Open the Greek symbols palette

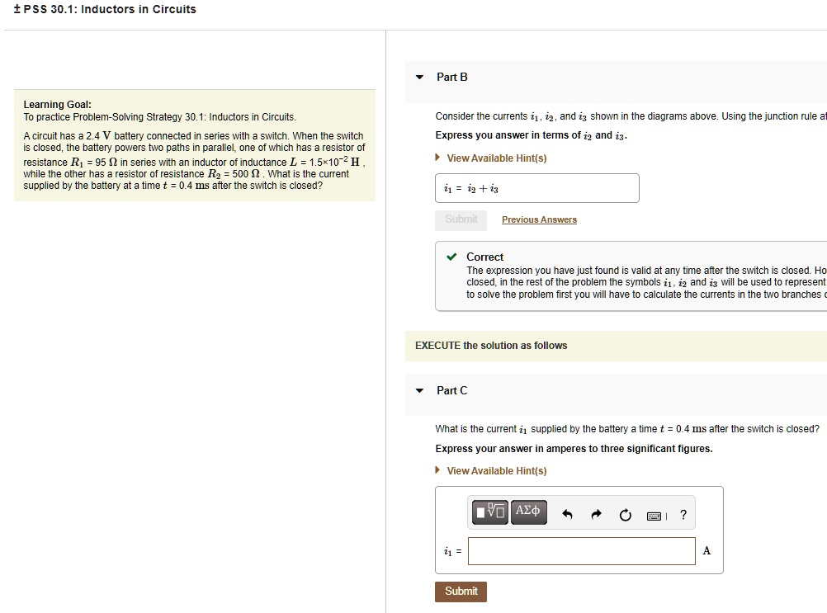click(528, 512)
